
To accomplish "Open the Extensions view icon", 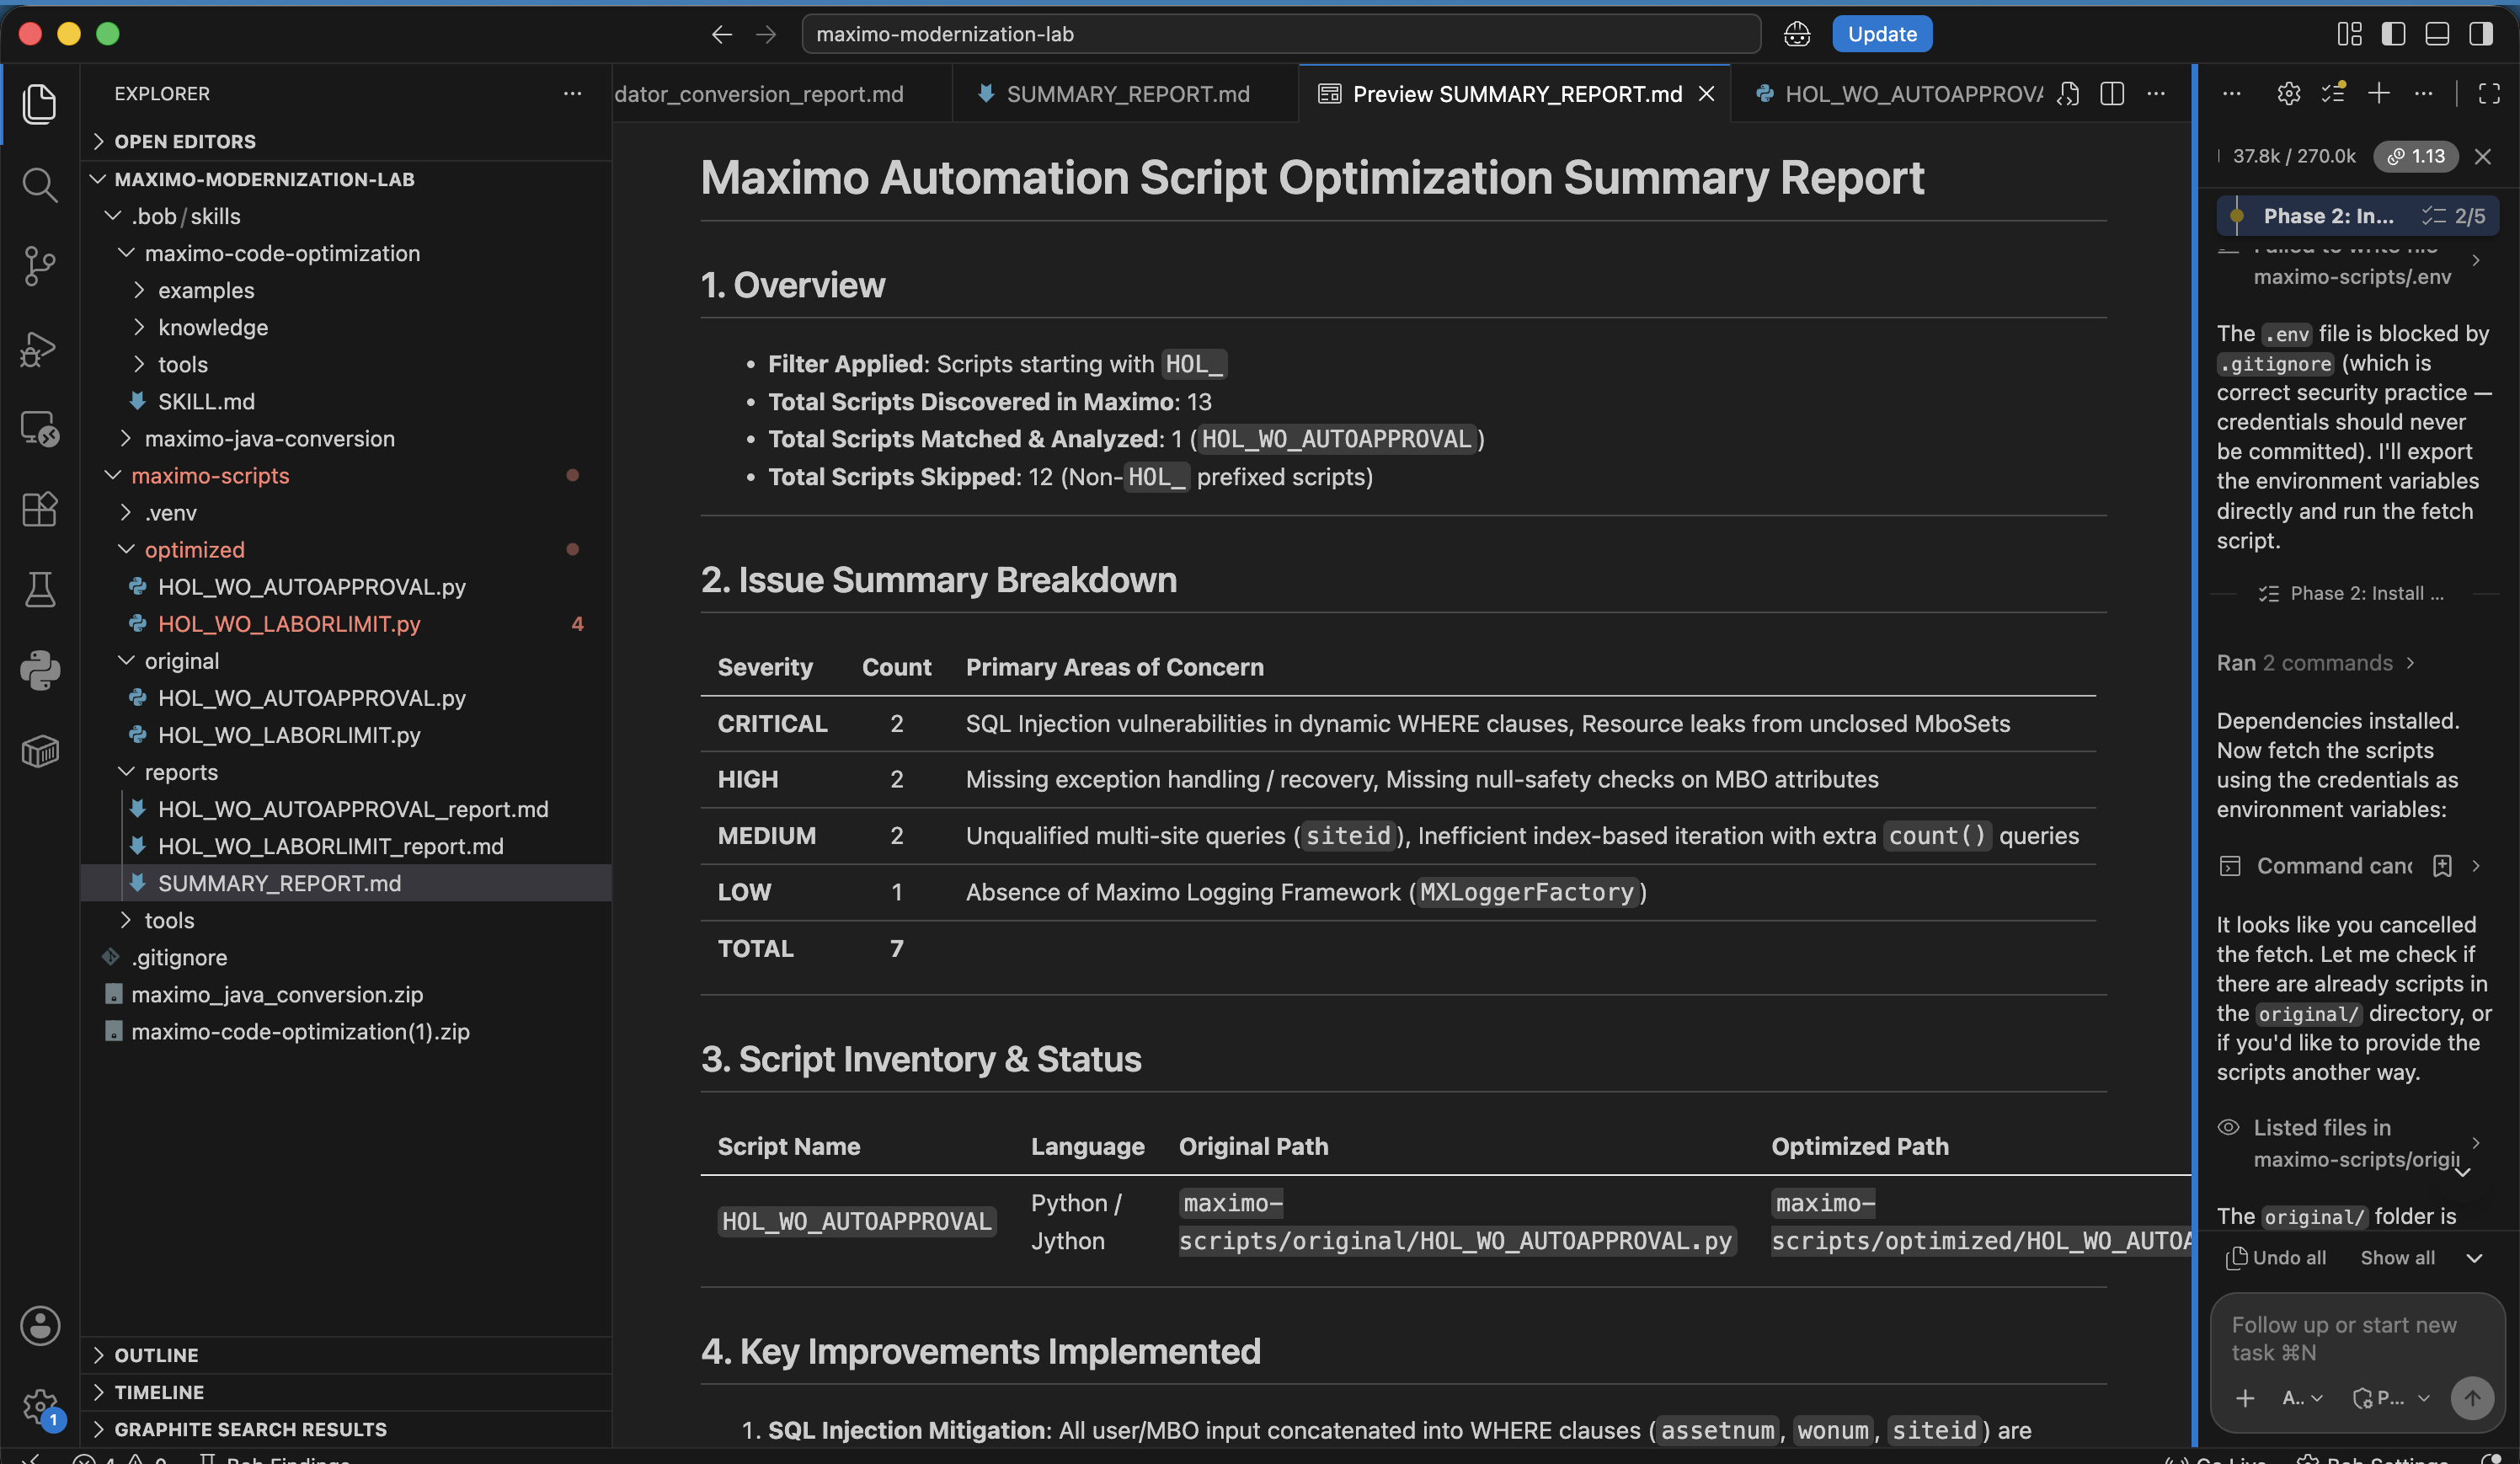I will (x=39, y=510).
